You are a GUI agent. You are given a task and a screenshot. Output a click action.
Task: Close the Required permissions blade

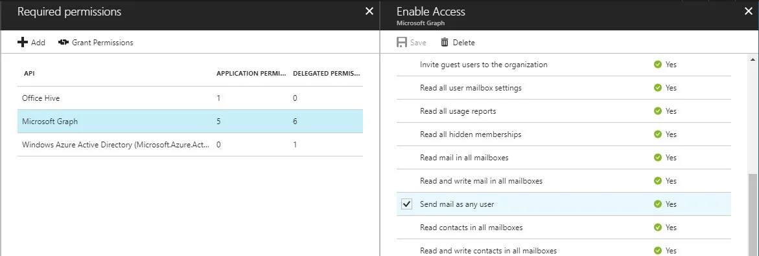[x=369, y=11]
